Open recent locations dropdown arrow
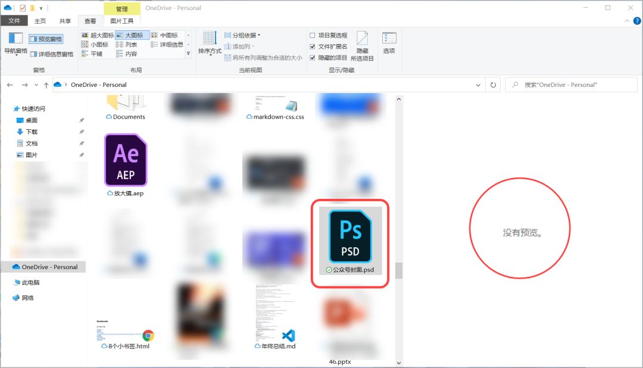 click(x=36, y=85)
